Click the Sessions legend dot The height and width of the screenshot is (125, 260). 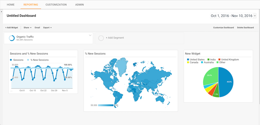(x=11, y=60)
